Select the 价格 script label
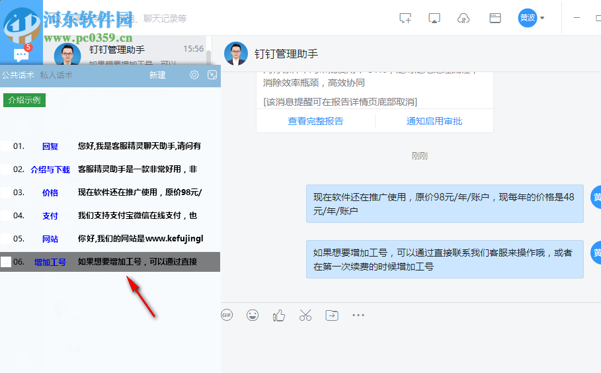 click(x=50, y=193)
